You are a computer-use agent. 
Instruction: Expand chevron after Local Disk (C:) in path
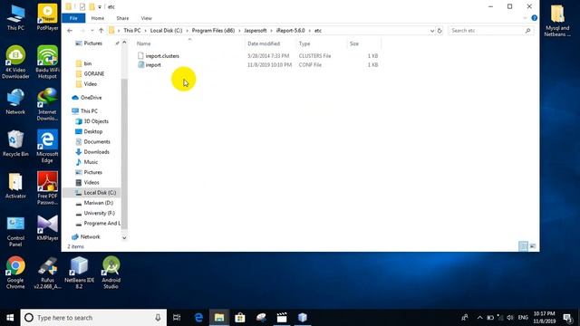tap(188, 31)
